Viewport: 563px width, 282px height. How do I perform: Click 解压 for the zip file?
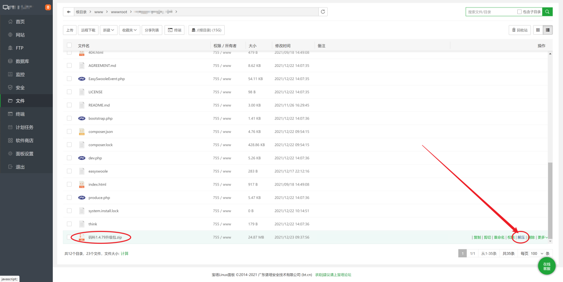point(521,237)
